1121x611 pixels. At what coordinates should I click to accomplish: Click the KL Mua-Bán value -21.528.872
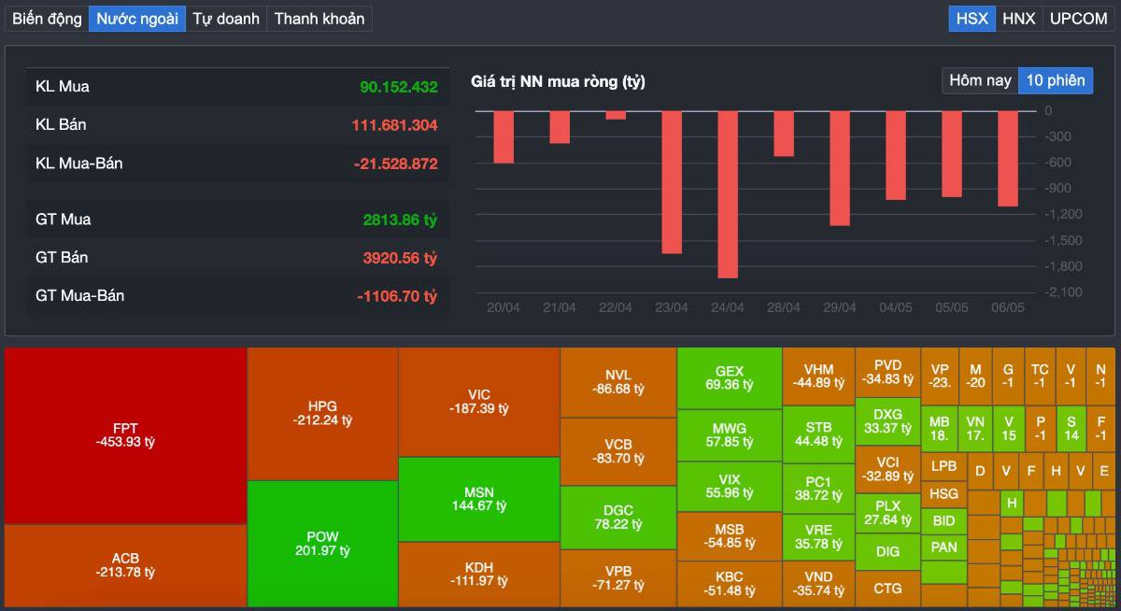click(396, 164)
